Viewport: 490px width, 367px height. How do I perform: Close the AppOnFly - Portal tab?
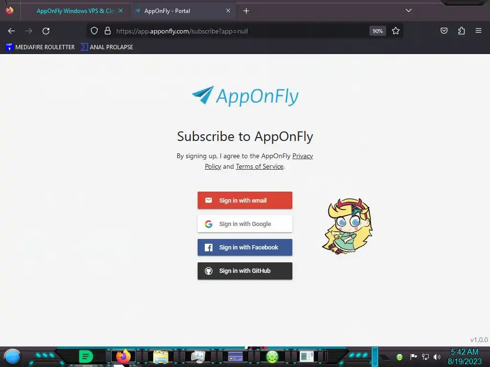(x=228, y=11)
